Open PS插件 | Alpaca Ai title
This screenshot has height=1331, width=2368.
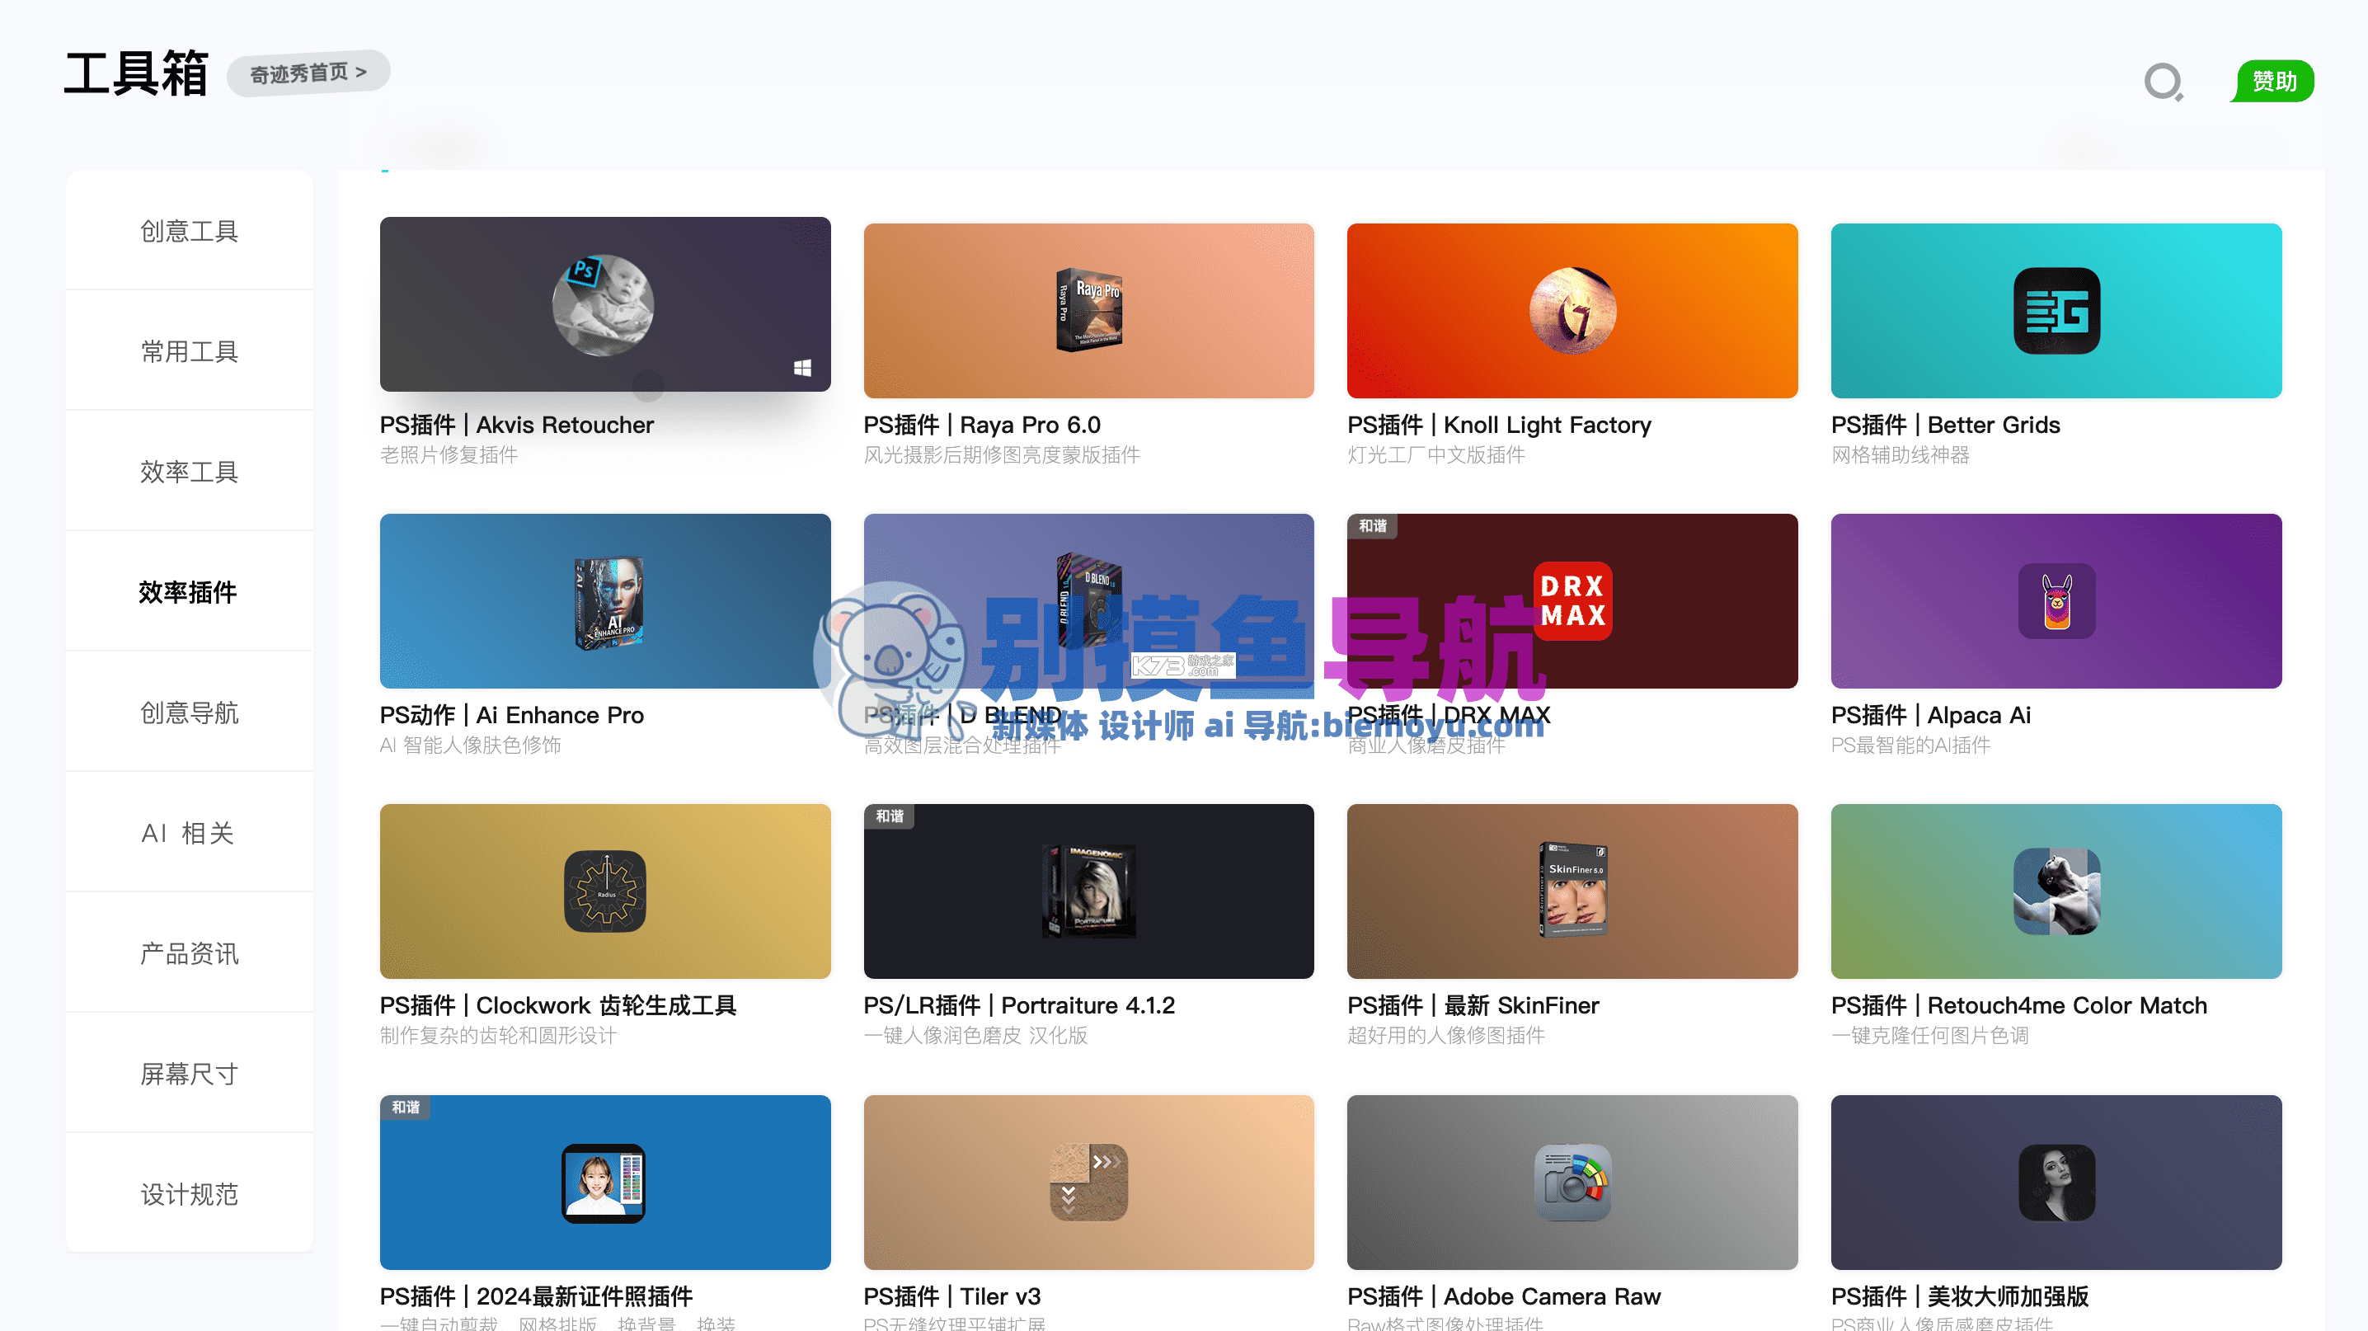tap(1930, 715)
